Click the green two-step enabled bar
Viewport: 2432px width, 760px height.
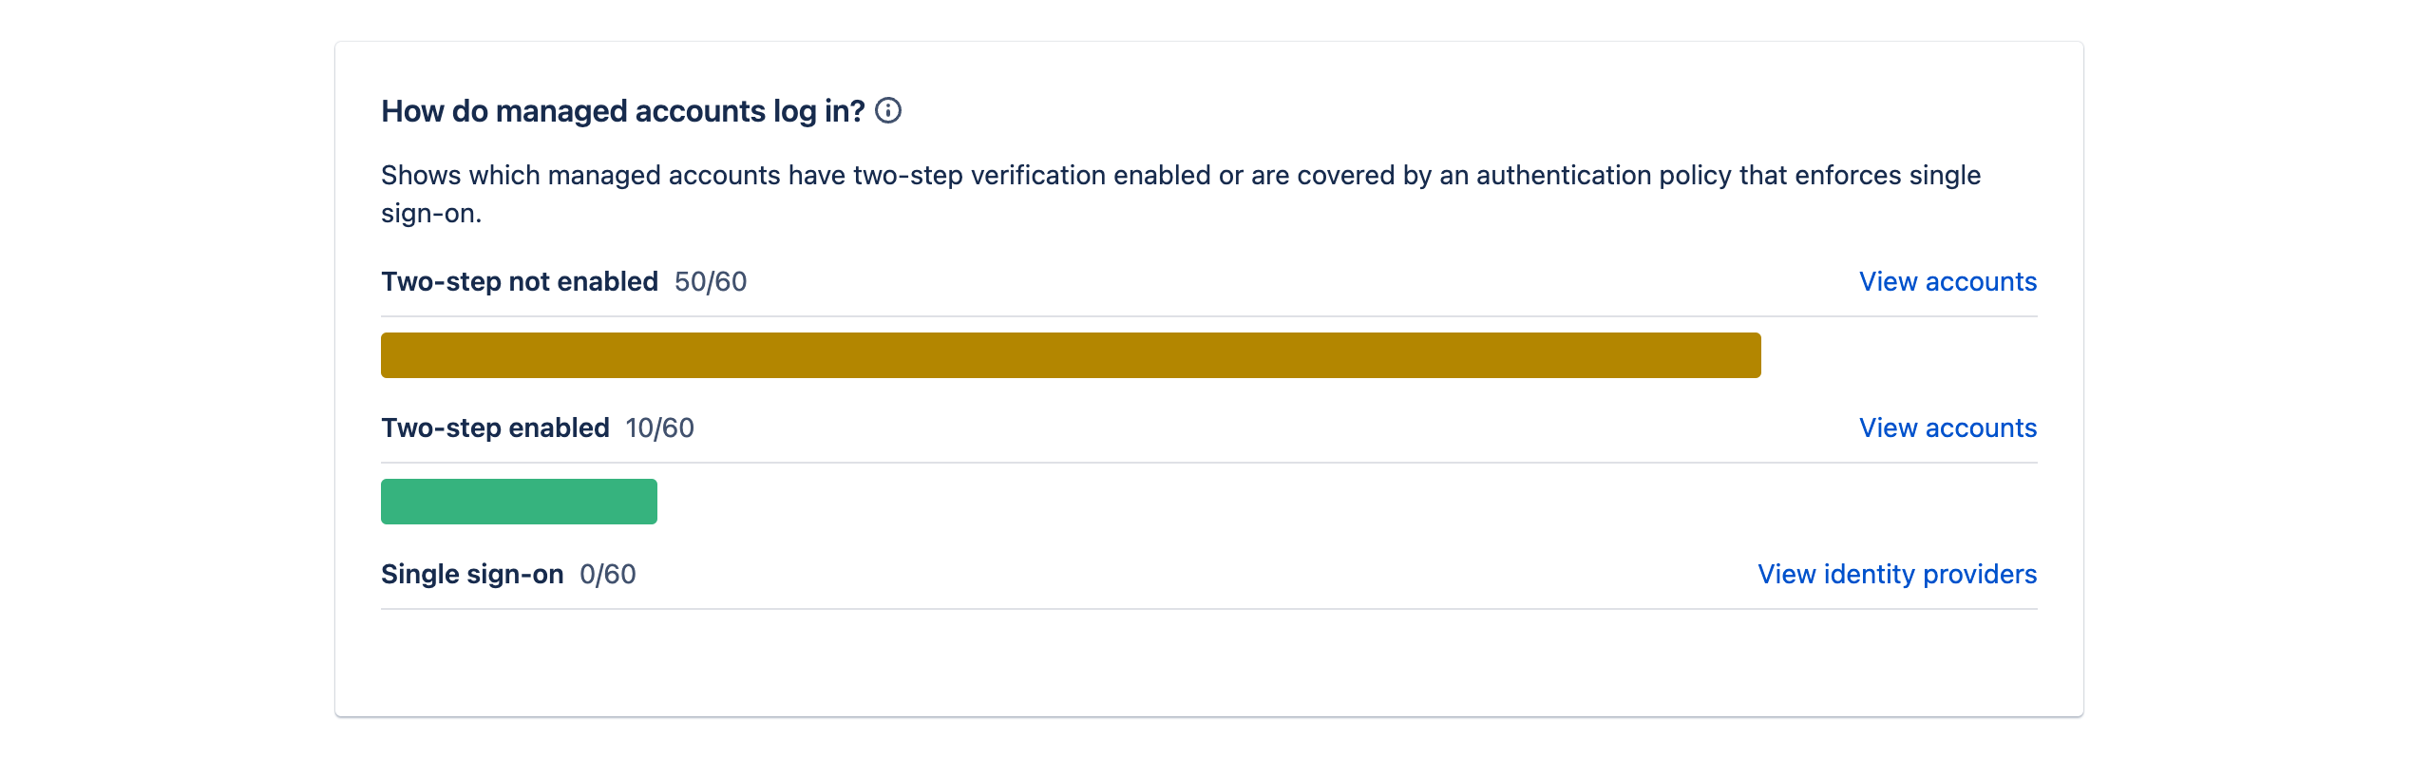click(x=519, y=501)
